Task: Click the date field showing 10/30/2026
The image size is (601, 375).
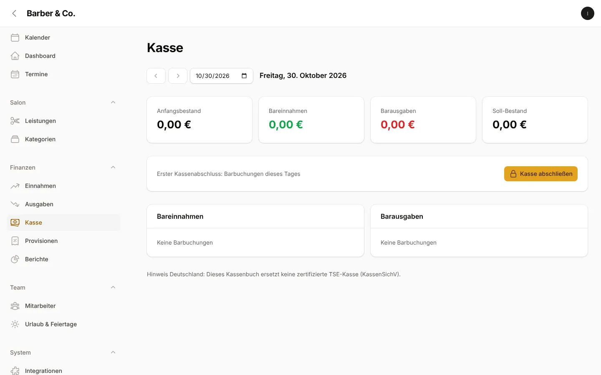Action: pyautogui.click(x=222, y=76)
